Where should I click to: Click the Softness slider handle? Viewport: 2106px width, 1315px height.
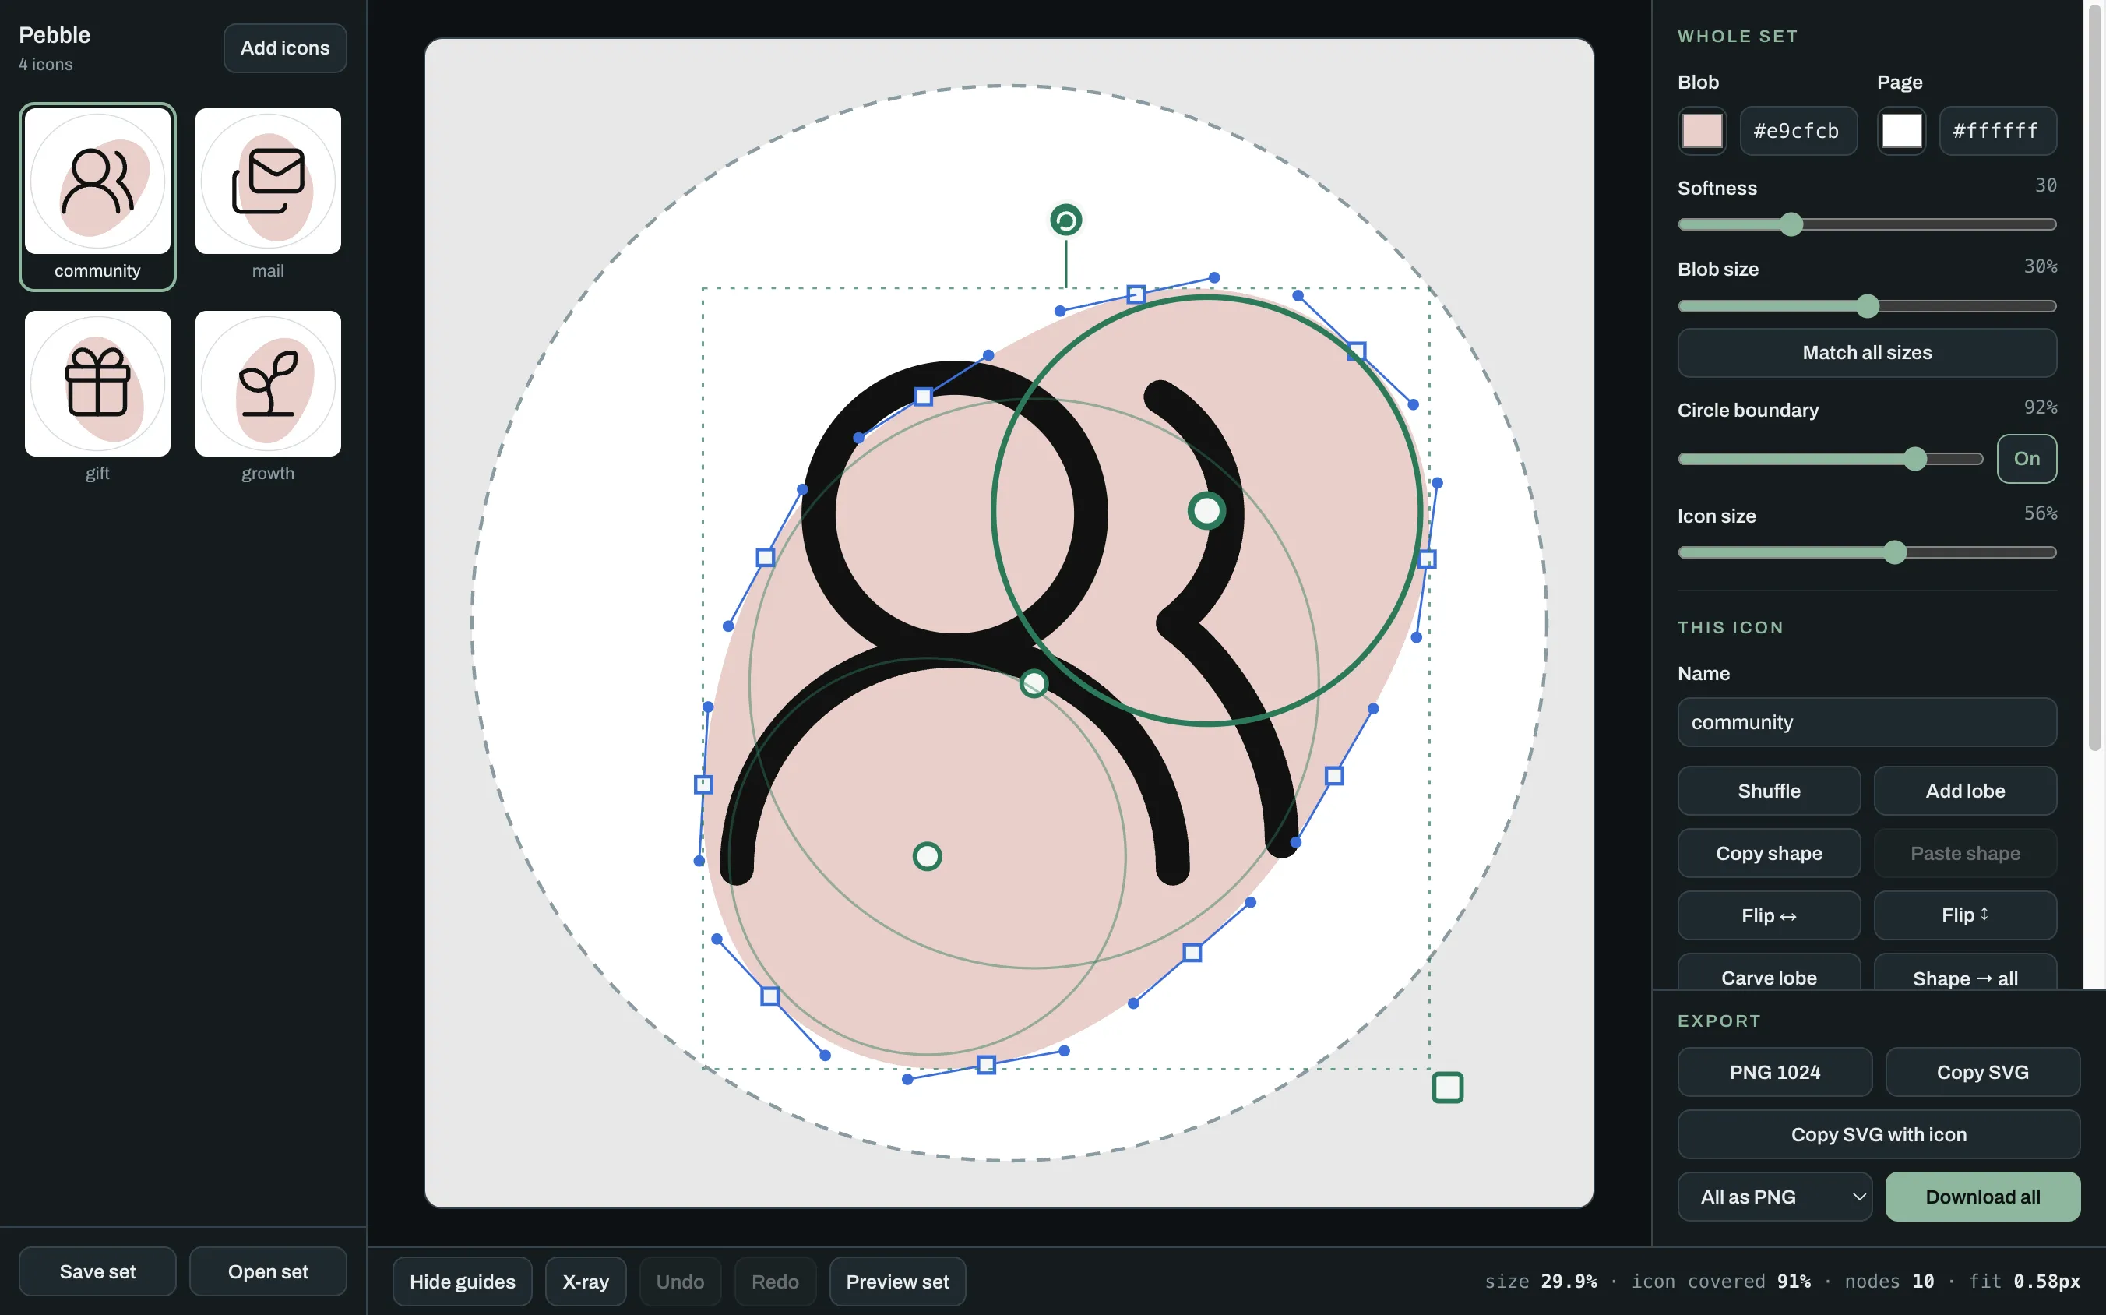pos(1791,224)
